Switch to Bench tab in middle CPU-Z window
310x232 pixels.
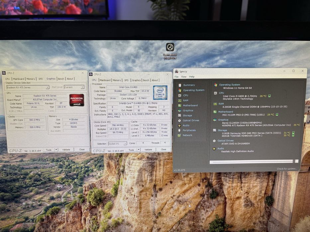[146, 80]
